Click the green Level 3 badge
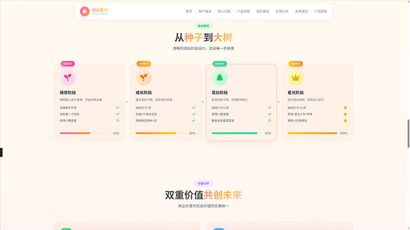 [220, 63]
